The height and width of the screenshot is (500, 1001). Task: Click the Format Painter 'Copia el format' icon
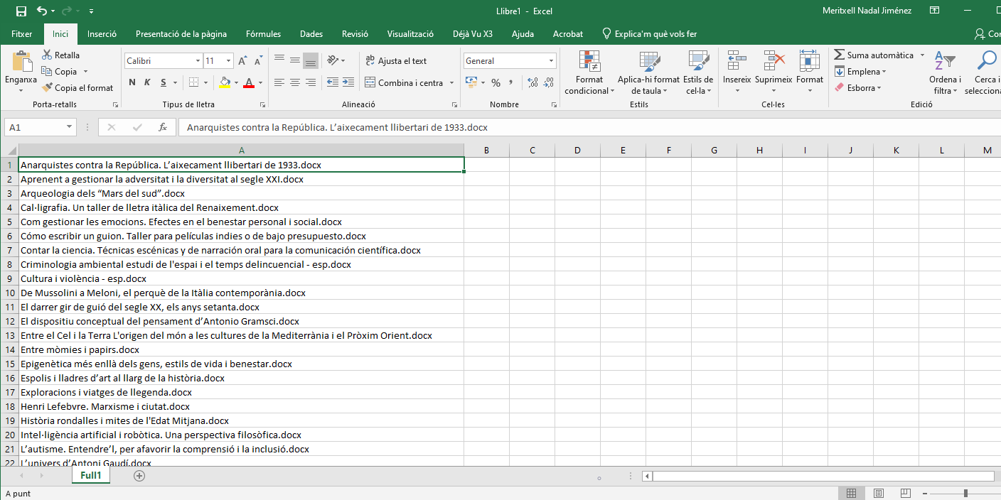[47, 88]
